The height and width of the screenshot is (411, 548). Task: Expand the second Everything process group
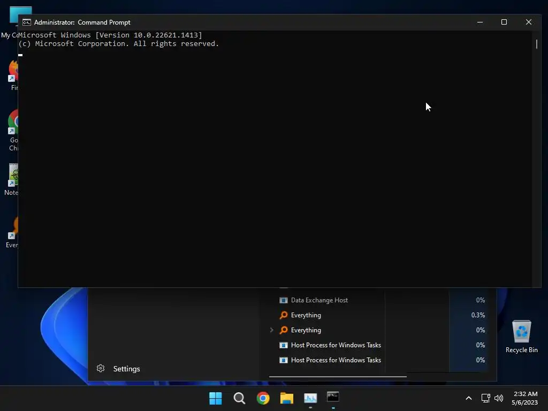coord(271,330)
